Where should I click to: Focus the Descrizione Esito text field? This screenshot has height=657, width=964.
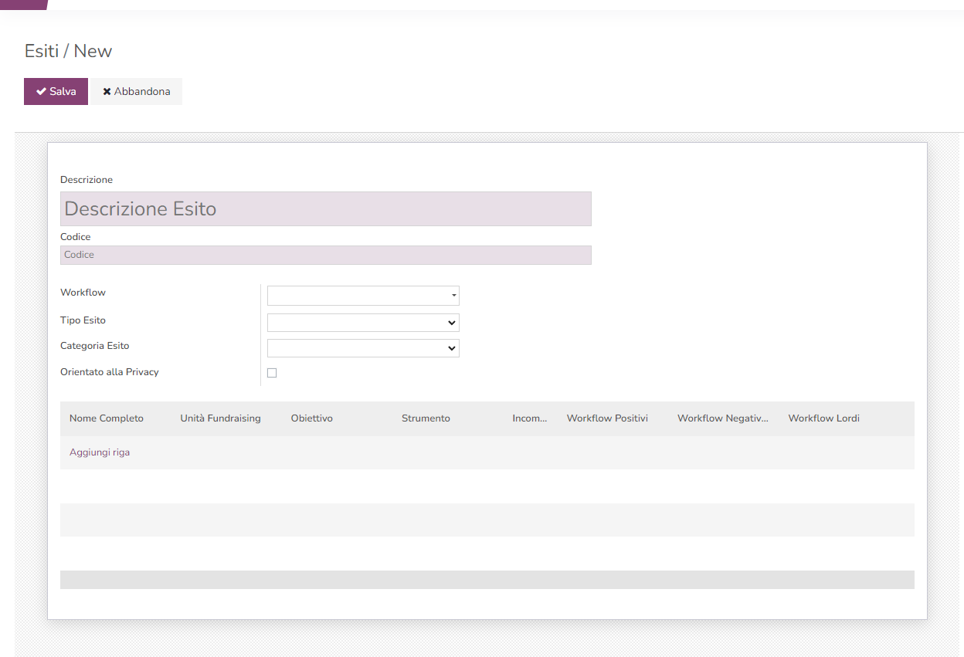(x=325, y=209)
